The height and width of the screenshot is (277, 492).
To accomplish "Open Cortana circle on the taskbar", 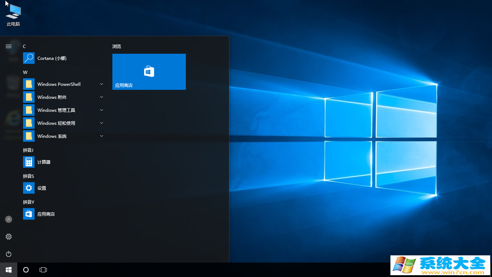I will pos(26,270).
